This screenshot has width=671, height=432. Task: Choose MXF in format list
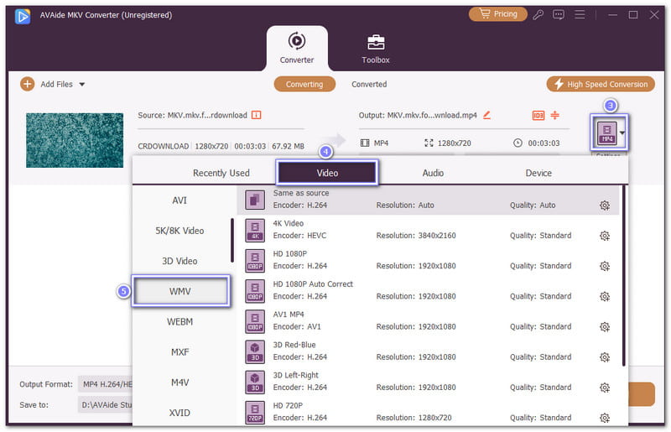point(179,352)
